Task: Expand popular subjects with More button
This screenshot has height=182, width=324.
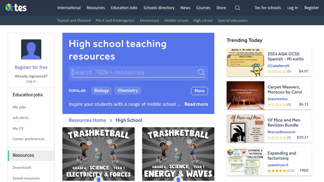Action: click(199, 91)
